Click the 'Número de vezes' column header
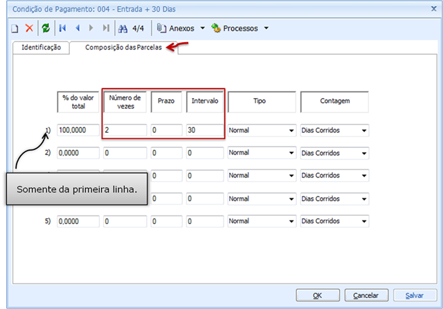Image resolution: width=443 pixels, height=309 pixels. (125, 102)
